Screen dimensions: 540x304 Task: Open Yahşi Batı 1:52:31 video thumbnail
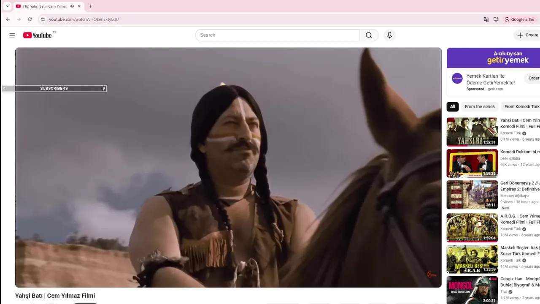click(x=472, y=132)
